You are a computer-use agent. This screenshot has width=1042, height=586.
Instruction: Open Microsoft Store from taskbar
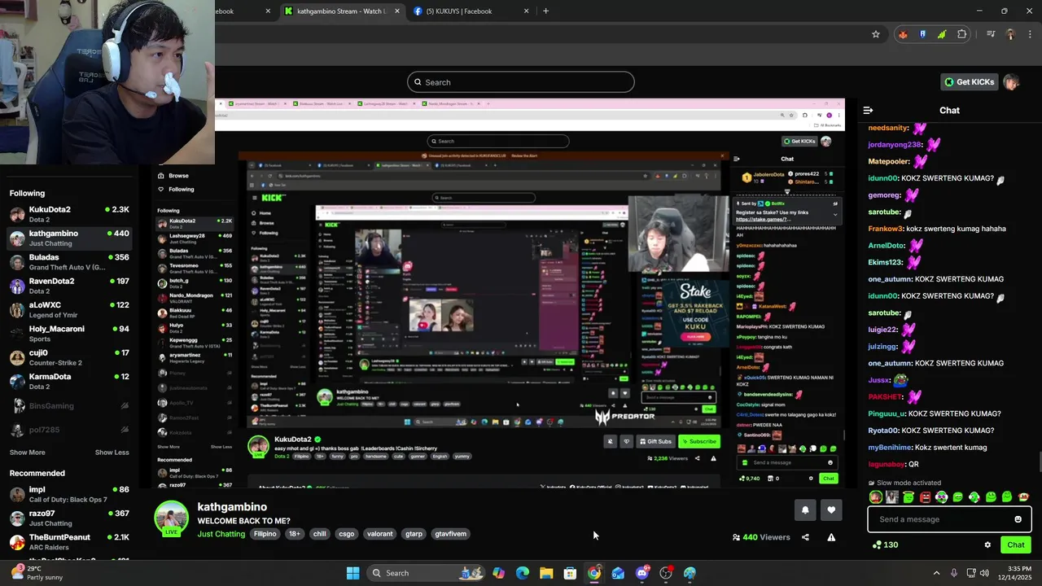click(570, 573)
